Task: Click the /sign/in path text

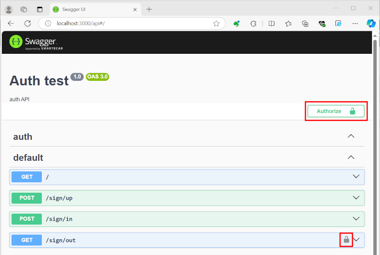Action: [59, 219]
